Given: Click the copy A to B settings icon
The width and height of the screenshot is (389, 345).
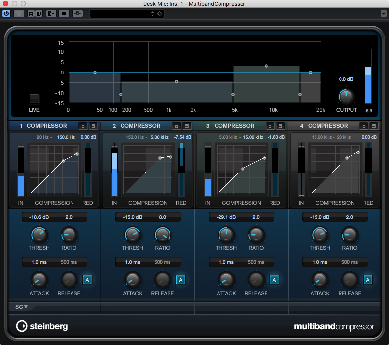Looking at the screenshot, I should (x=64, y=13).
